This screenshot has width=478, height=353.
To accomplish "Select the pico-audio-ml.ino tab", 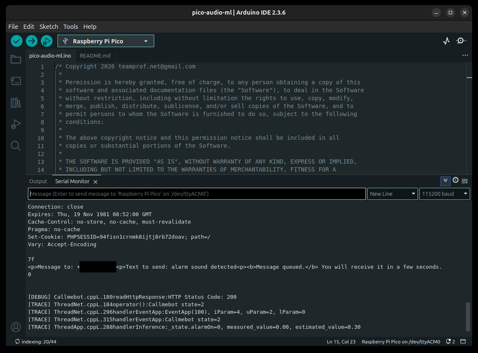I will [50, 55].
